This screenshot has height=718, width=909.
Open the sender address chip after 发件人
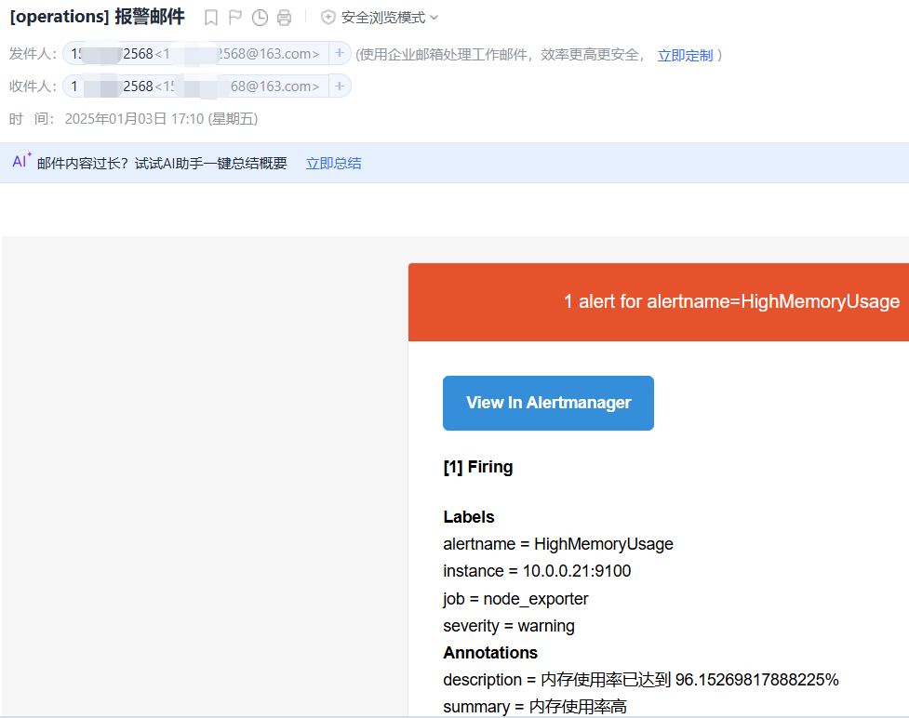(195, 54)
